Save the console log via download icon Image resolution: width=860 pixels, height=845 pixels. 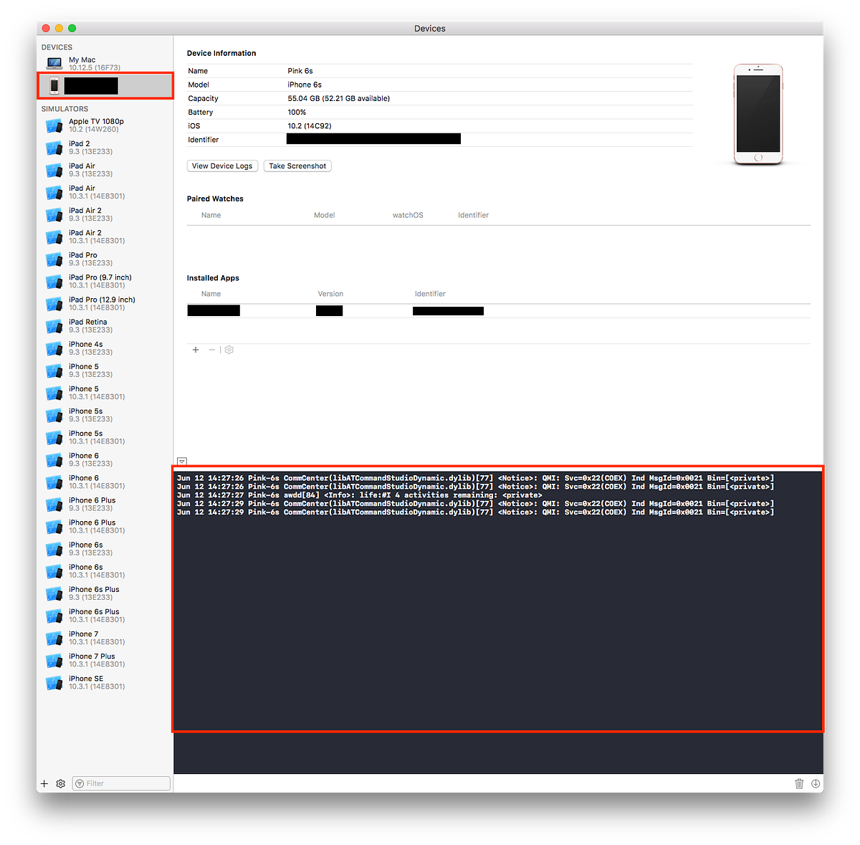[x=816, y=783]
